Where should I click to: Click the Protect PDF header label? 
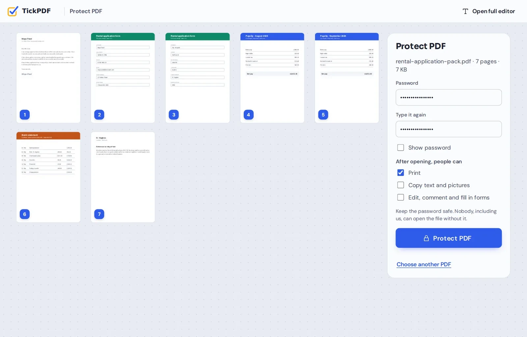click(86, 11)
